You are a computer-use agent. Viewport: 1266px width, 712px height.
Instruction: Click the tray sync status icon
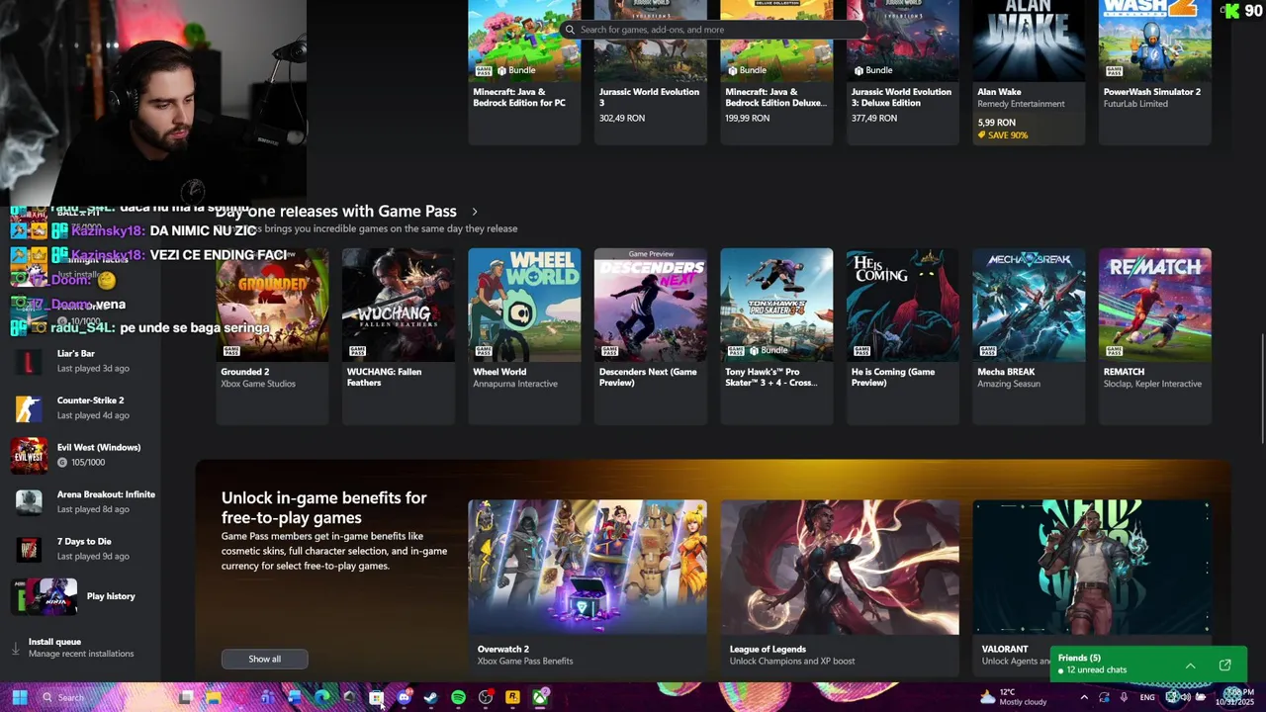click(x=1104, y=697)
